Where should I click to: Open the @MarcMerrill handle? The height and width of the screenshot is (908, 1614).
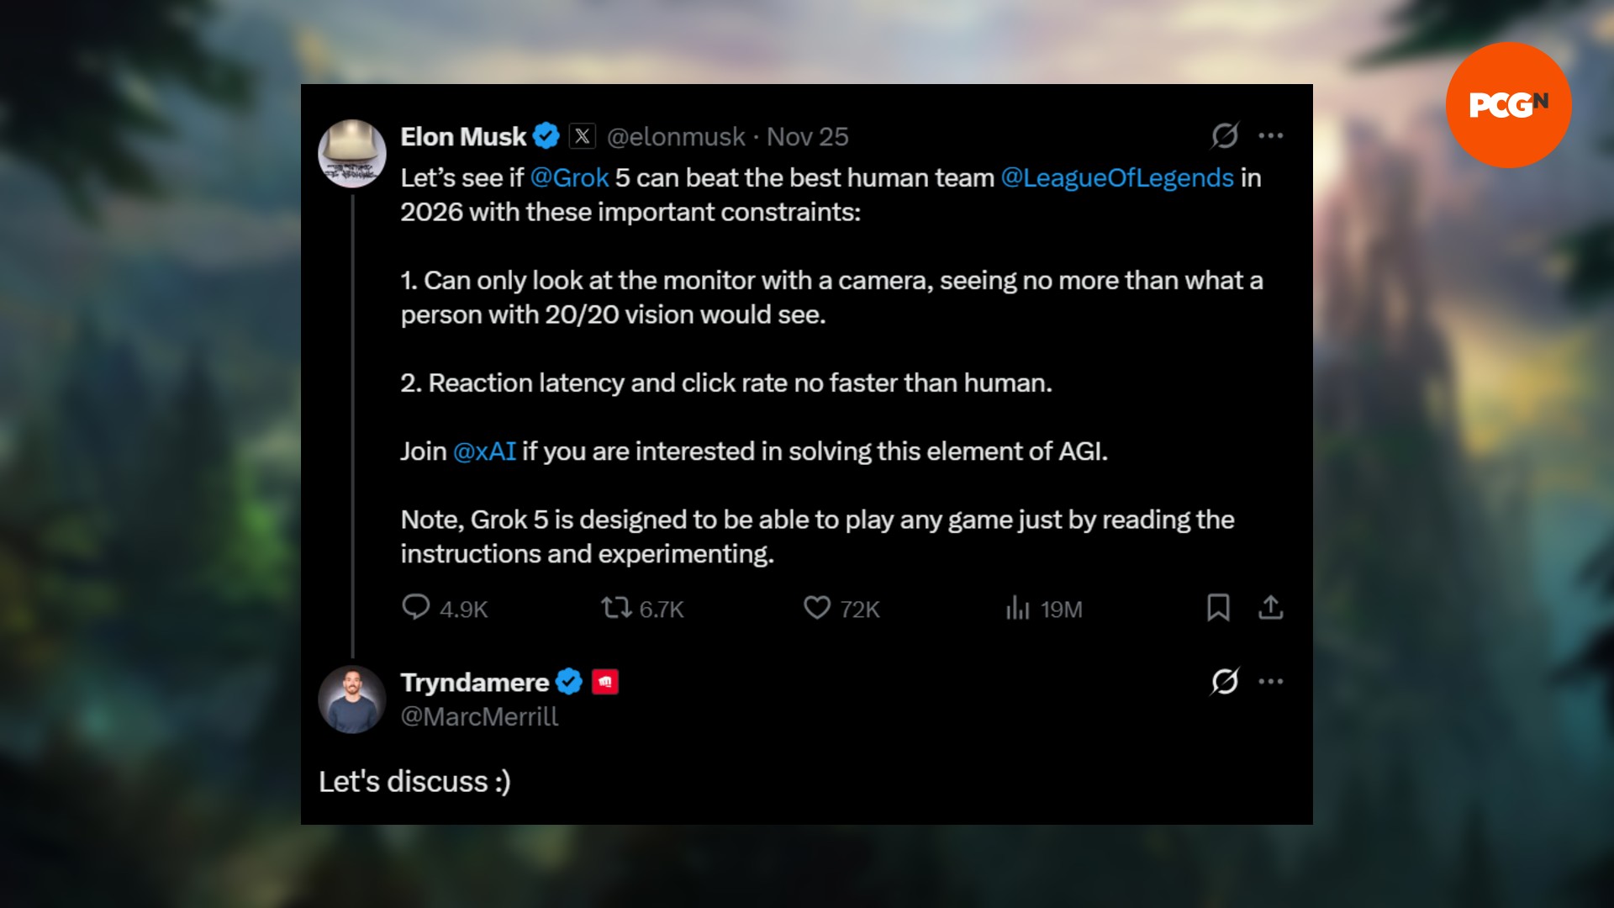coord(479,717)
